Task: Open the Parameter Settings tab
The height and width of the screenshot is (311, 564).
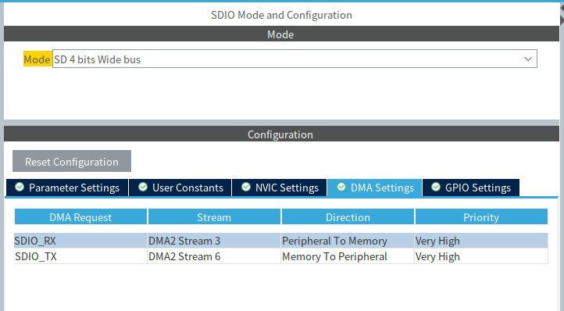Action: pos(67,188)
